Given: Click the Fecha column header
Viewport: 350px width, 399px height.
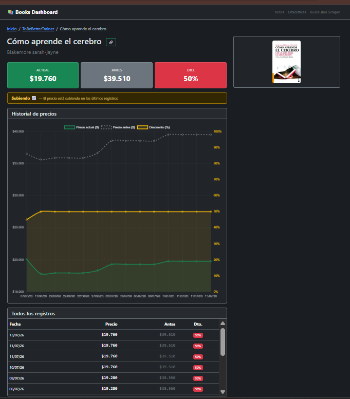Looking at the screenshot, I should pos(15,324).
